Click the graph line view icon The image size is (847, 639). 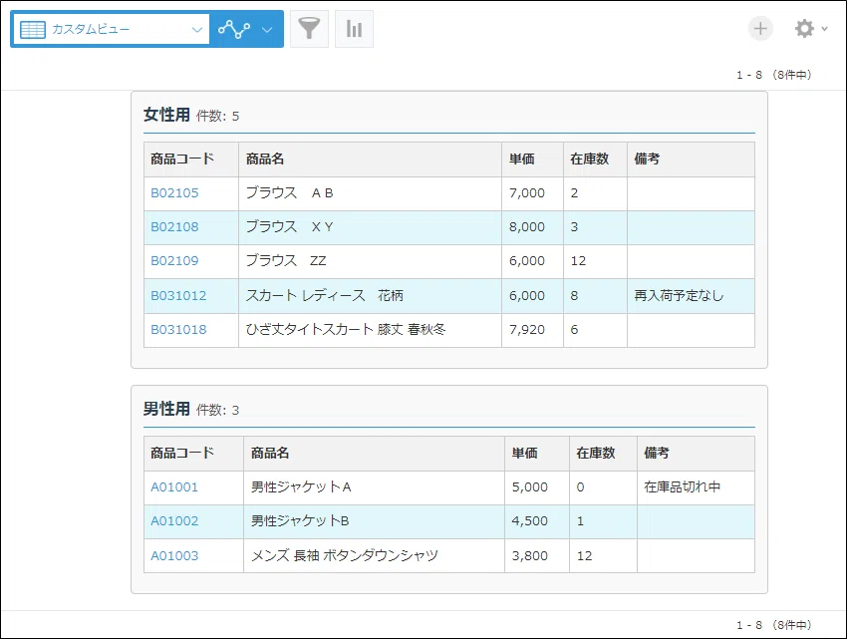click(x=234, y=29)
